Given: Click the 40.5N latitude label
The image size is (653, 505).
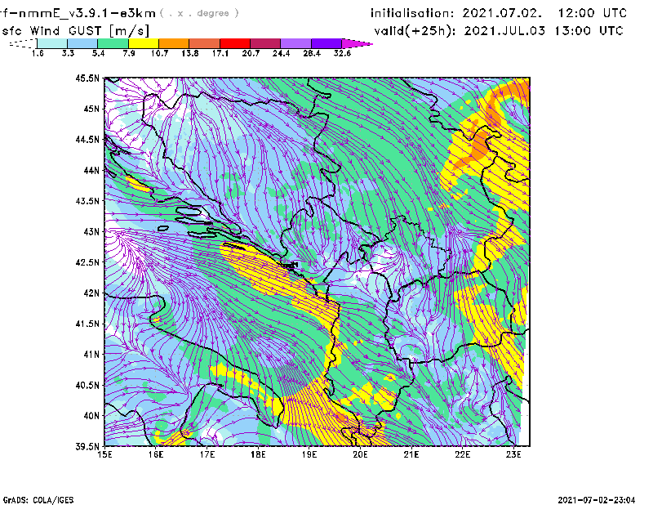Looking at the screenshot, I should tap(87, 385).
